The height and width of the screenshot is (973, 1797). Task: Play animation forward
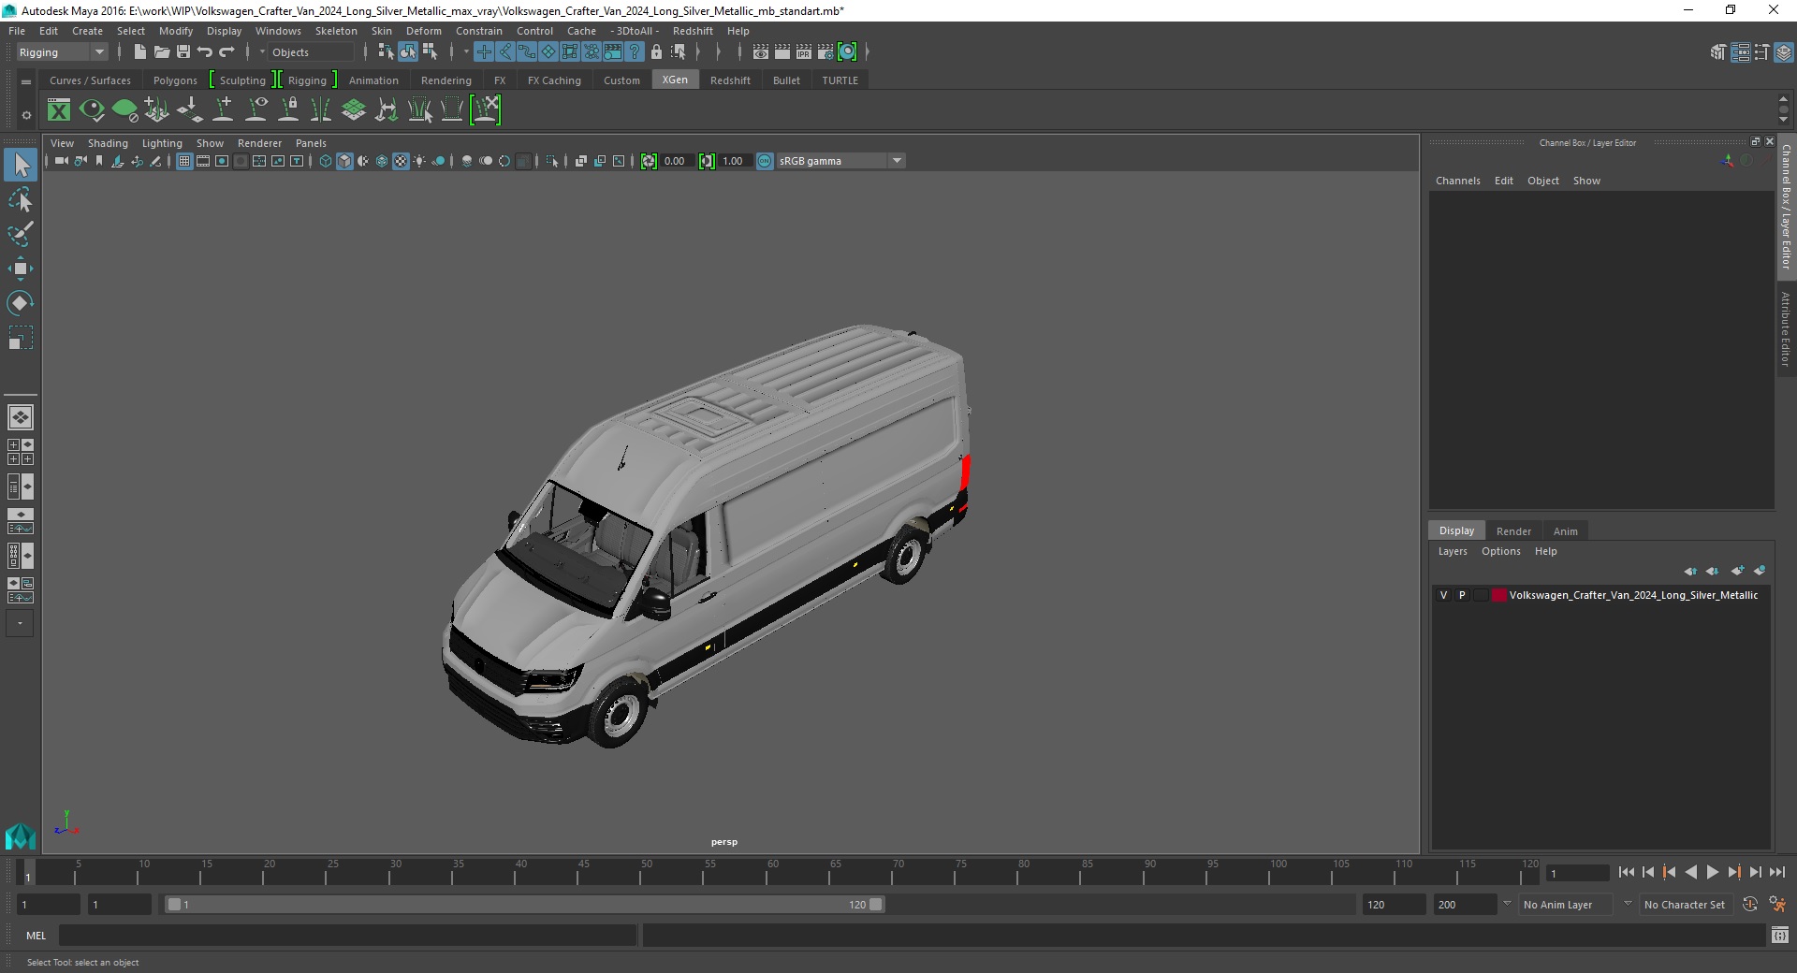tap(1712, 872)
